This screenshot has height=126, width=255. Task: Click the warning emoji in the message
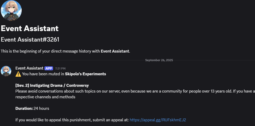pyautogui.click(x=18, y=74)
